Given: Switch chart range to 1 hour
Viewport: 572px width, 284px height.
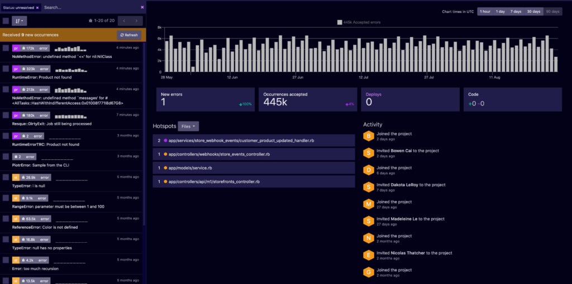Looking at the screenshot, I should click(x=485, y=12).
